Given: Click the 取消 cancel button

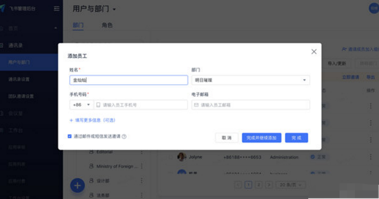Looking at the screenshot, I should pos(227,138).
